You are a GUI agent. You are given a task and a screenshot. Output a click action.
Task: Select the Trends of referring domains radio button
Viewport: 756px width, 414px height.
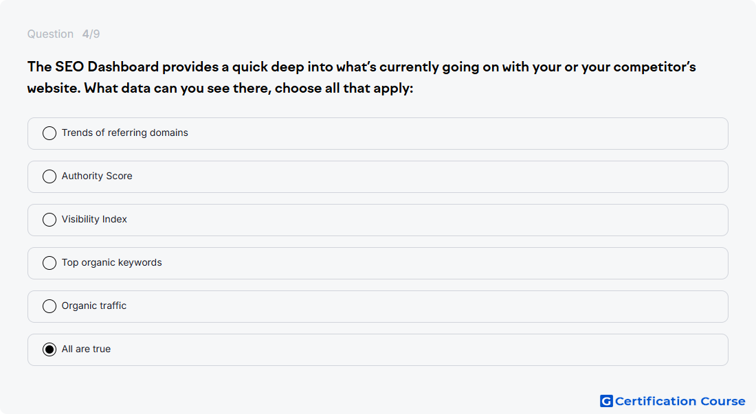[x=49, y=133]
